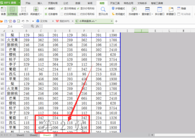
Task: Switch to the 云文档 document tab
Action: [44, 21]
